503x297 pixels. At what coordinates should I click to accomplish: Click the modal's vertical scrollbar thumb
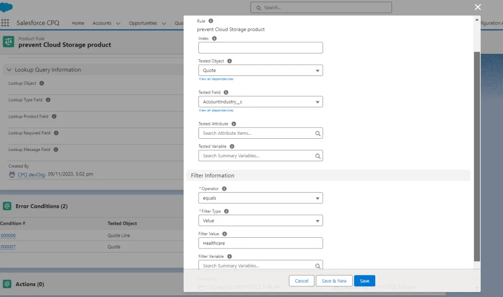pos(477,156)
